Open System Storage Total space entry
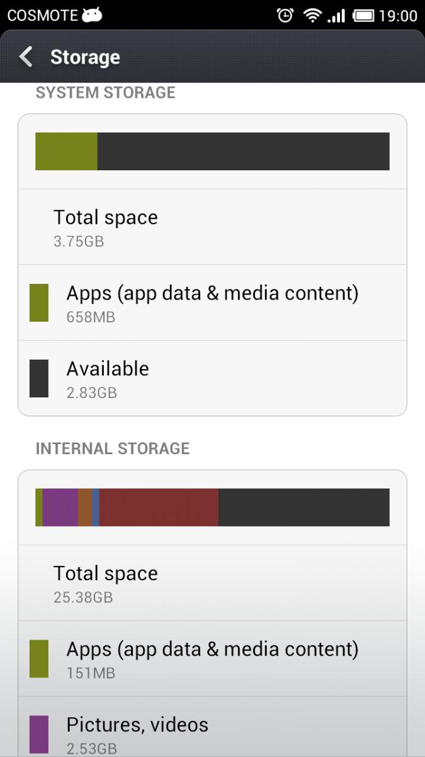 point(212,227)
